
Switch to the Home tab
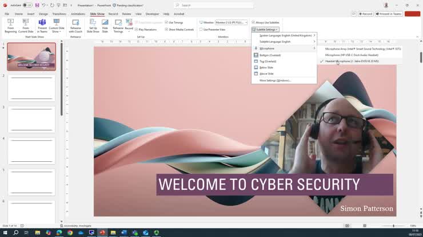19,14
